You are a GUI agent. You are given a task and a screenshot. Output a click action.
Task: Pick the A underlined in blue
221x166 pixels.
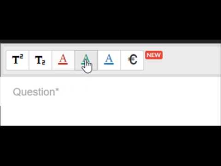(109, 60)
